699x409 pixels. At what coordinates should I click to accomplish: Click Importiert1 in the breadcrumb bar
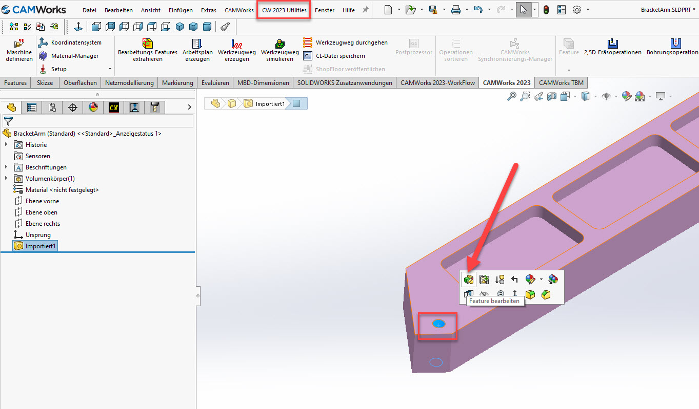264,104
